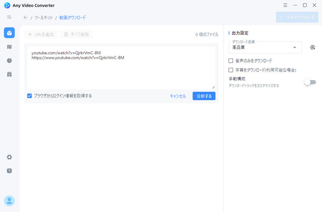322x212 pixels.
Task: Open the ダウンロード品質 dropdown
Action: (265, 47)
